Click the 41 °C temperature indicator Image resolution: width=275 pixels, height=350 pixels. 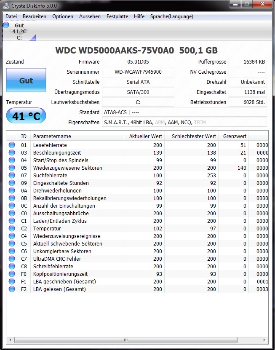point(26,116)
